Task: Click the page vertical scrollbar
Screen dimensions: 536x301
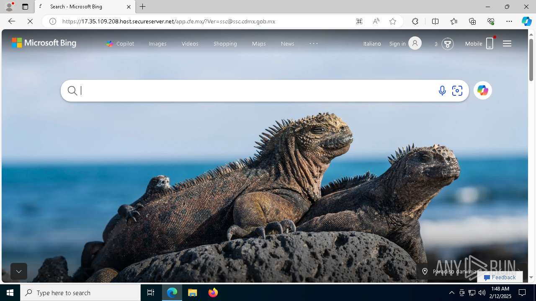Action: (531, 60)
